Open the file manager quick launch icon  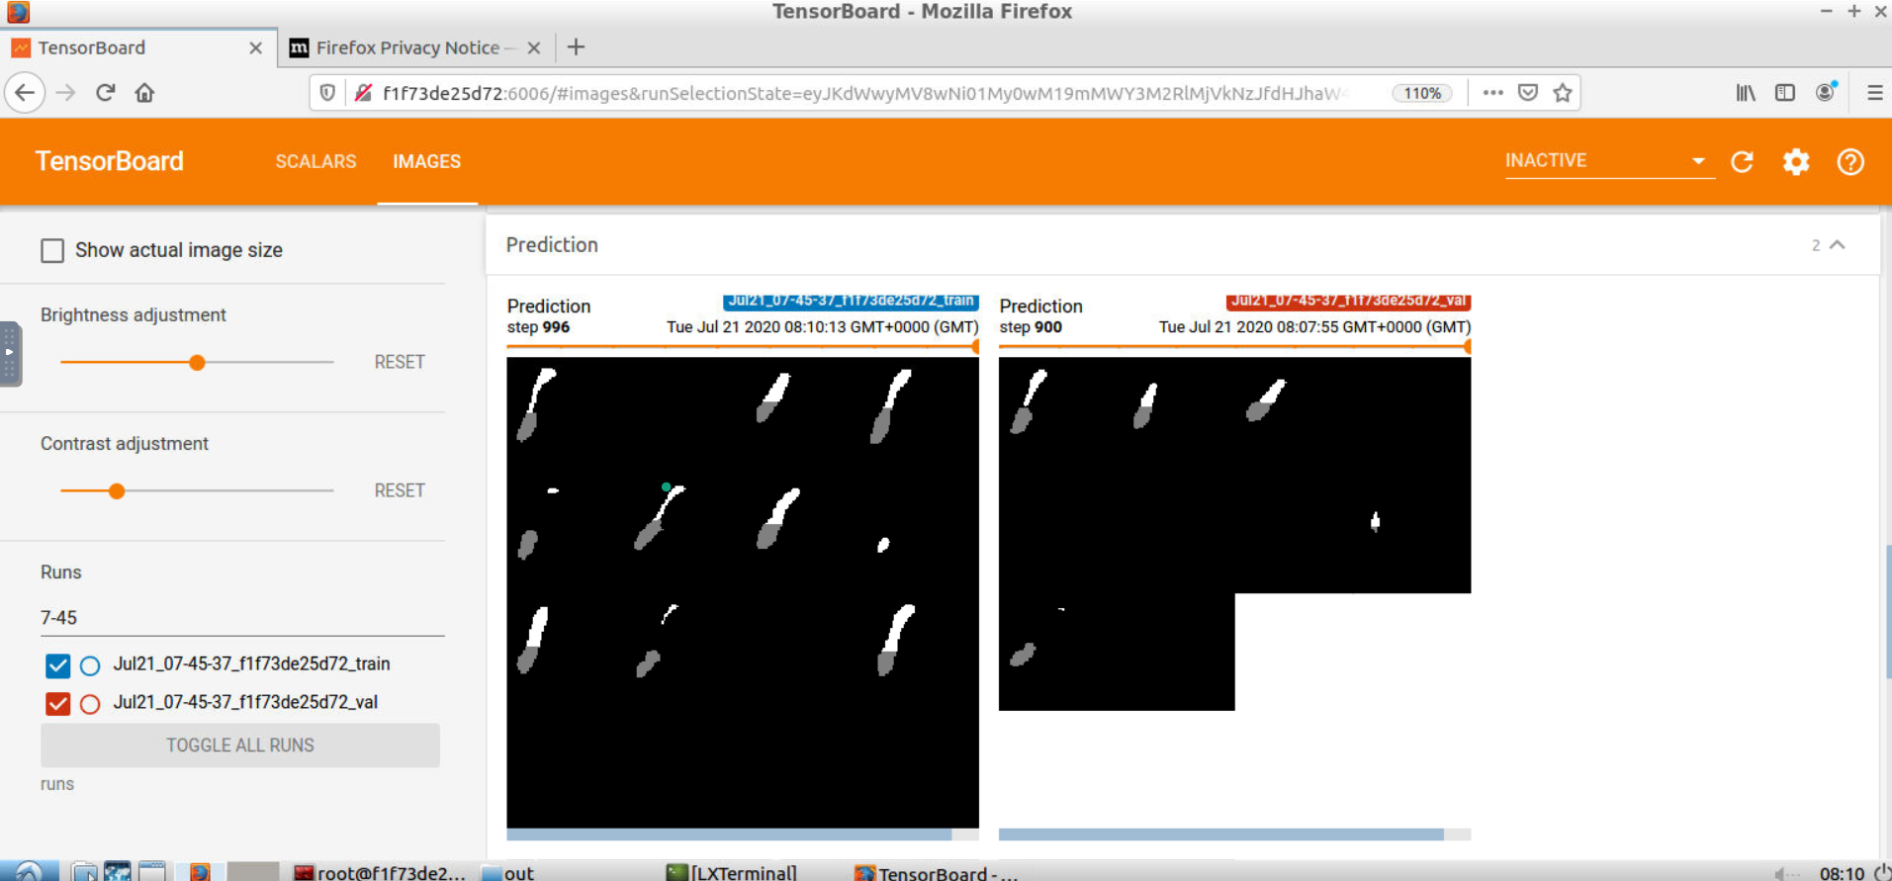click(85, 872)
